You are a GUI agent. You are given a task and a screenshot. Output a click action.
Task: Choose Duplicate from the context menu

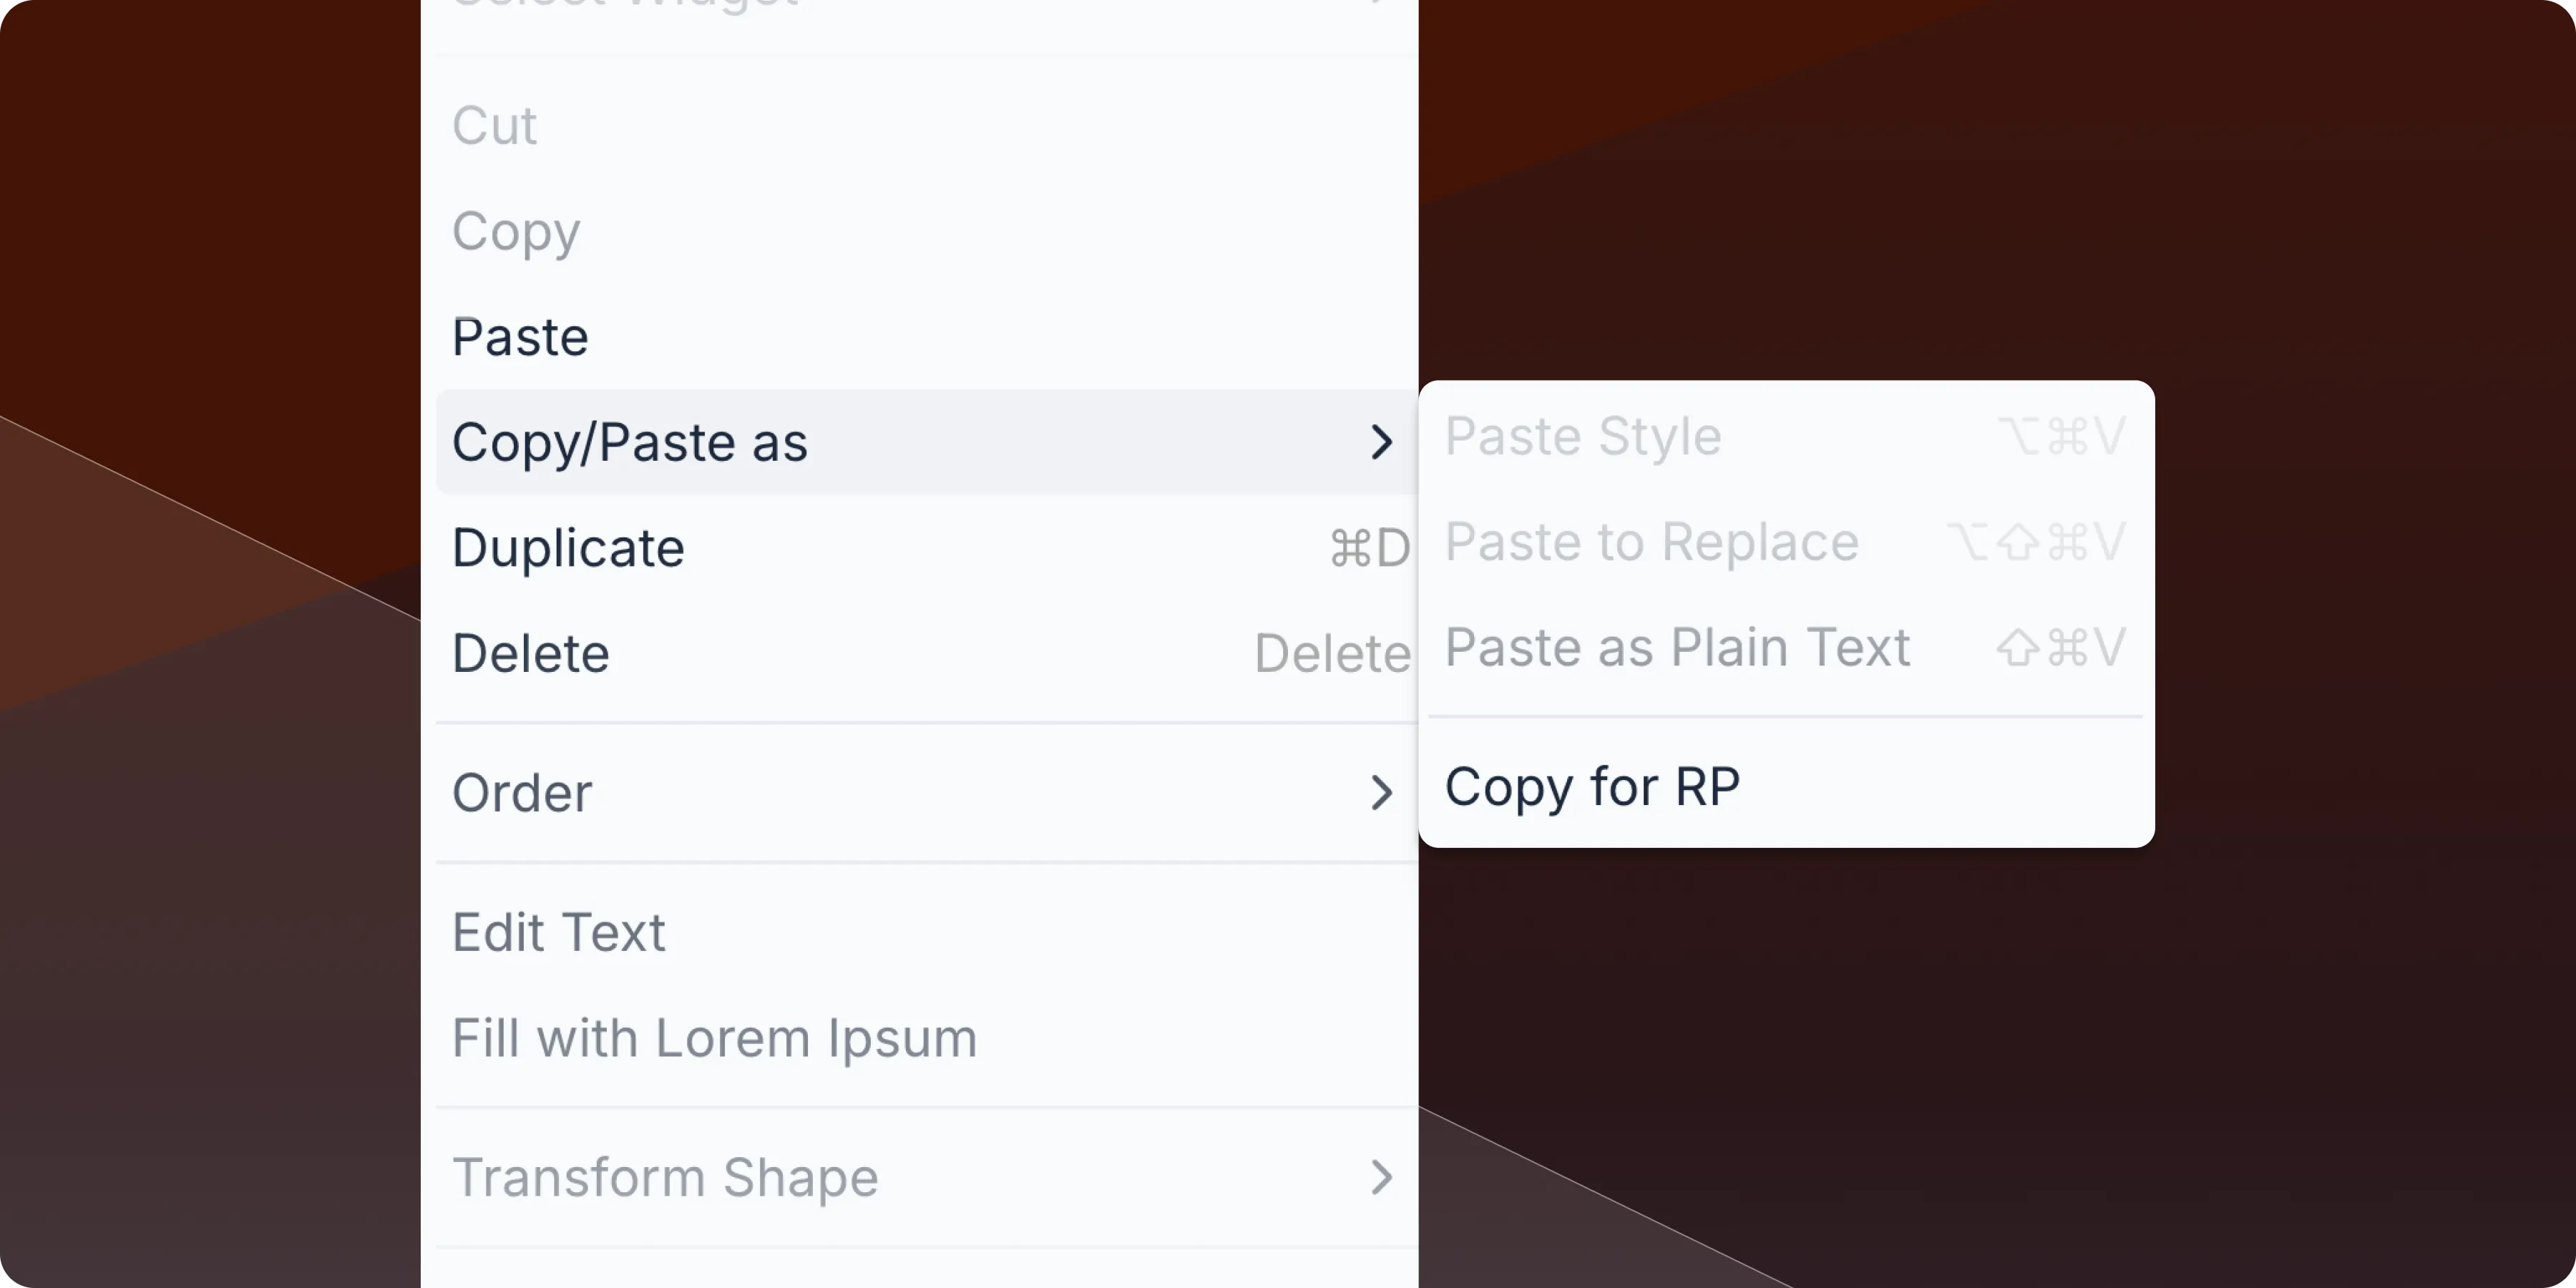click(x=568, y=548)
